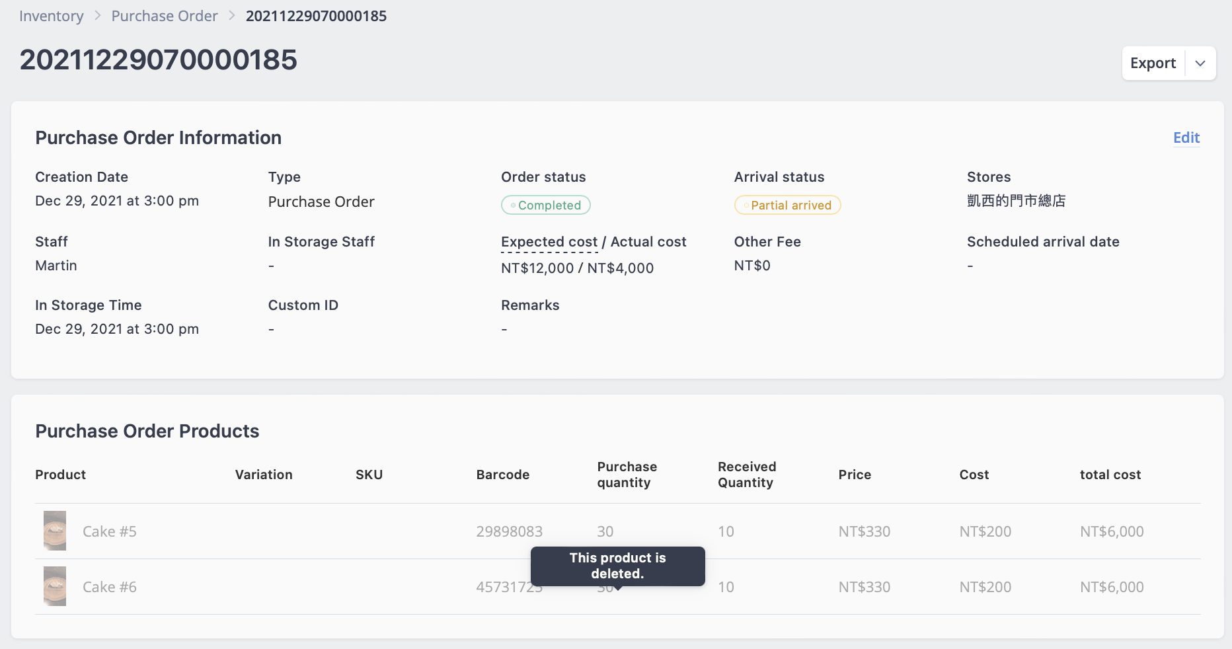Image resolution: width=1232 pixels, height=649 pixels.
Task: Click the Partial arrived status badge
Action: [x=787, y=205]
